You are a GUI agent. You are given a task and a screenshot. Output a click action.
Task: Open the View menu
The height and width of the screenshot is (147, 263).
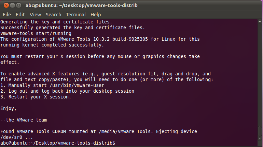point(35,15)
